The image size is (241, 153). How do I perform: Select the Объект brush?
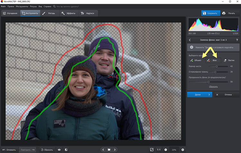pos(196,60)
